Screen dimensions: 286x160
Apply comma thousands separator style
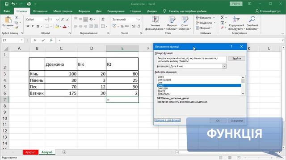127,26
